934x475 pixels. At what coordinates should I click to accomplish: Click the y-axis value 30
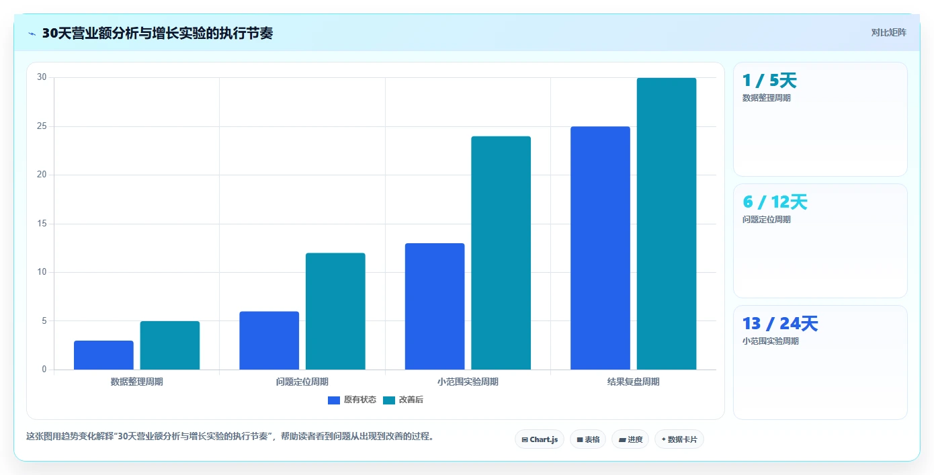[x=42, y=77]
